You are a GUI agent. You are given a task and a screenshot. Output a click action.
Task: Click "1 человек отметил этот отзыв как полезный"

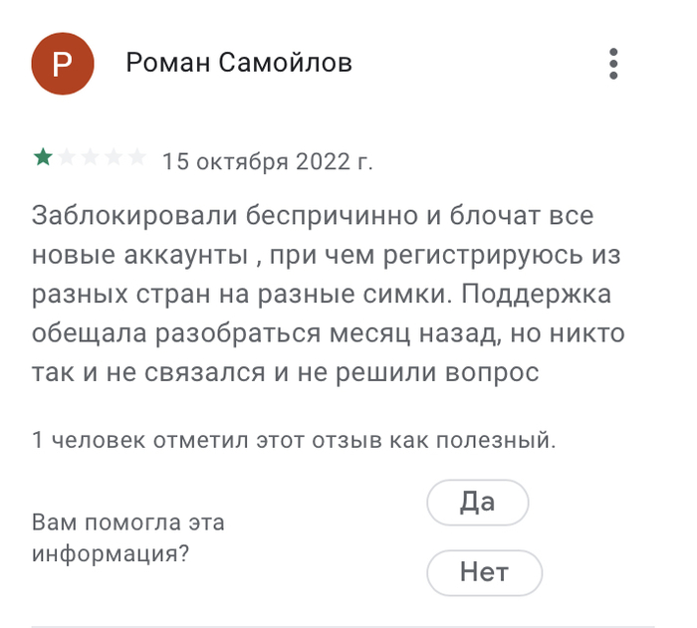[x=294, y=440]
